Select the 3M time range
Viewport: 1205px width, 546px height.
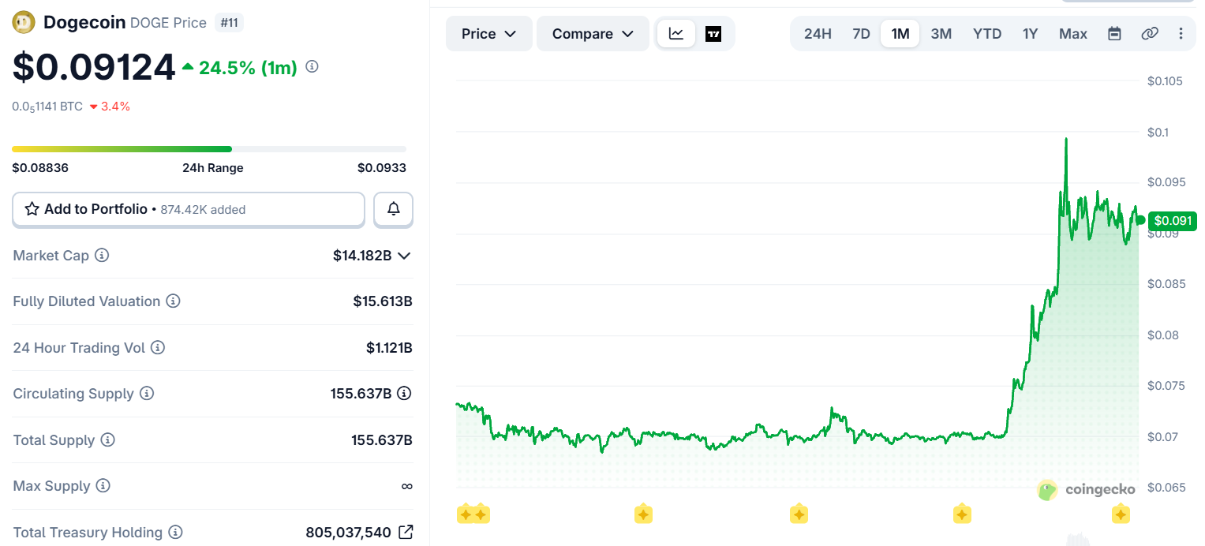pyautogui.click(x=941, y=34)
